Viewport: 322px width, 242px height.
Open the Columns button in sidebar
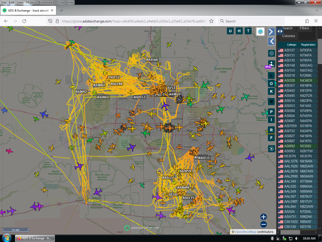[288, 36]
